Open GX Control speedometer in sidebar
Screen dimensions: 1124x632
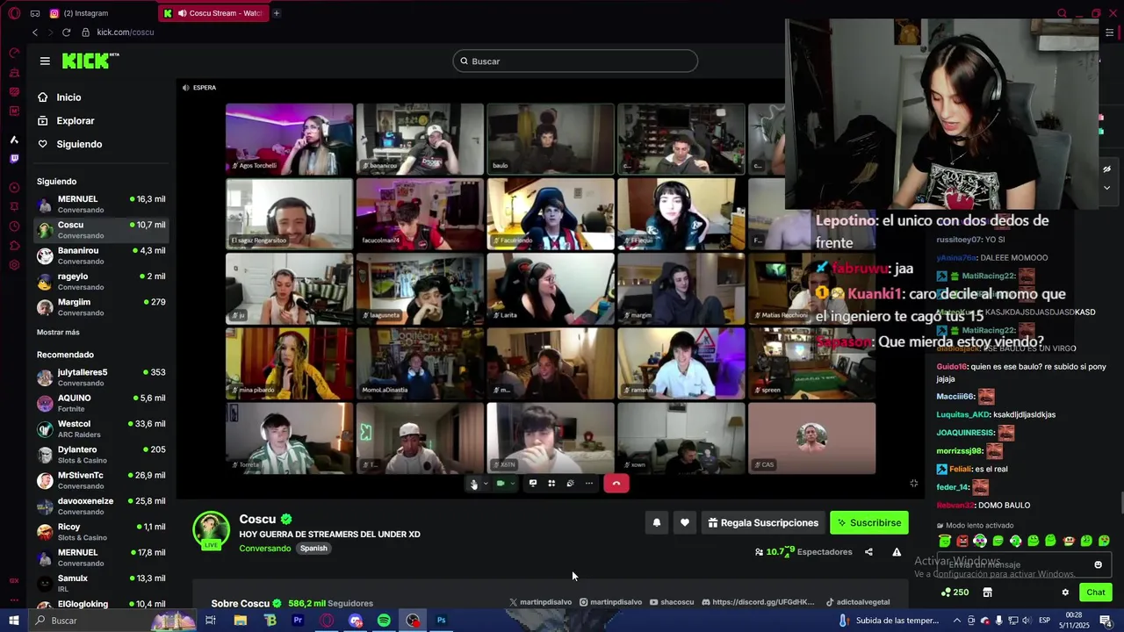point(14,53)
